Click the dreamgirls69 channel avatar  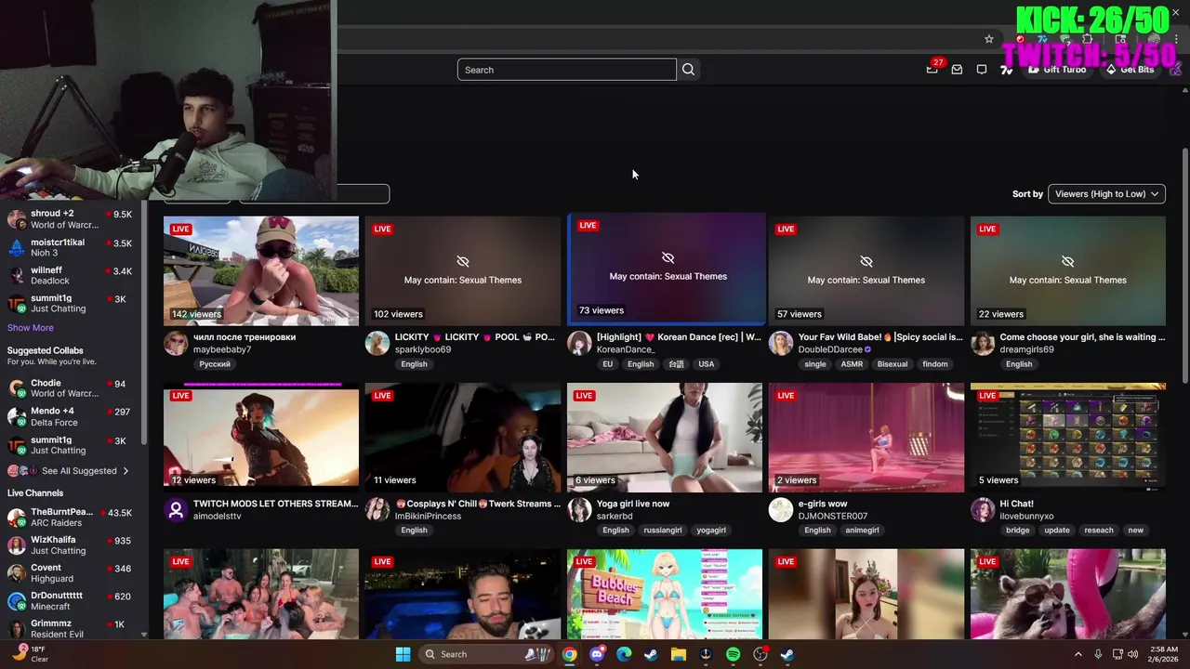pyautogui.click(x=983, y=343)
